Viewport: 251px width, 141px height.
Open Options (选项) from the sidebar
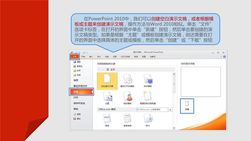coord(77,114)
